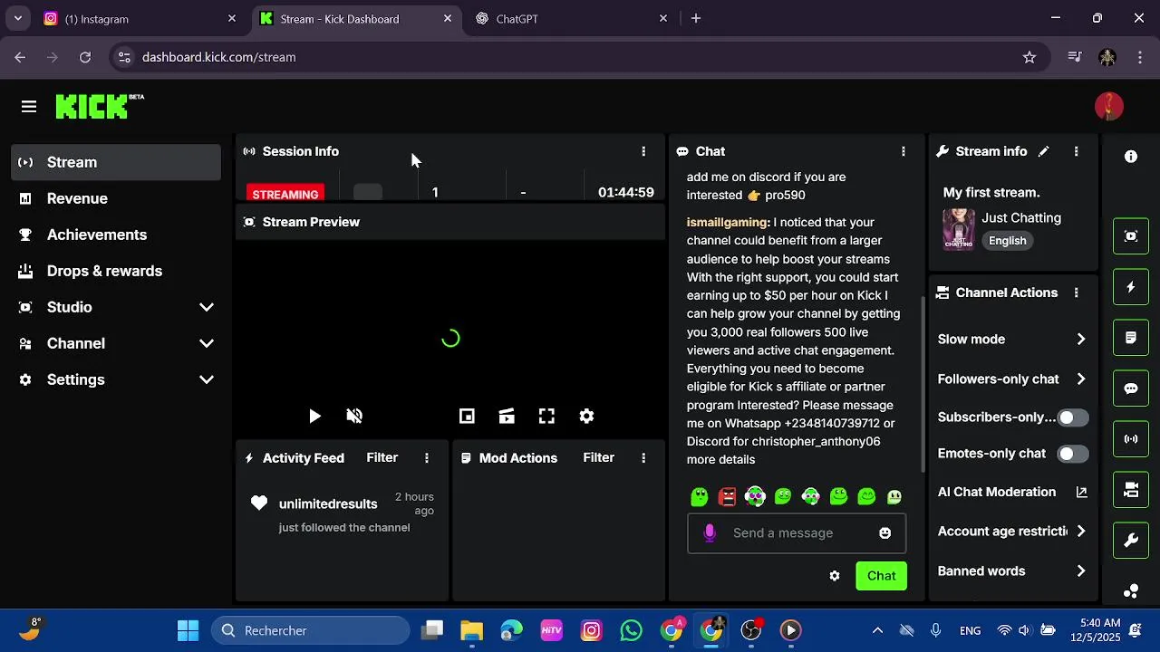Image resolution: width=1160 pixels, height=652 pixels.
Task: Open chat settings gear icon
Action: tap(835, 576)
